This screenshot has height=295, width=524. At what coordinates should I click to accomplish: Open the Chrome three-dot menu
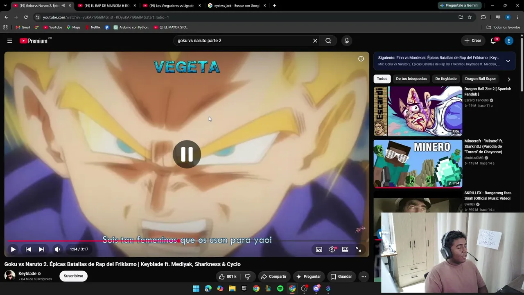tap(518, 17)
